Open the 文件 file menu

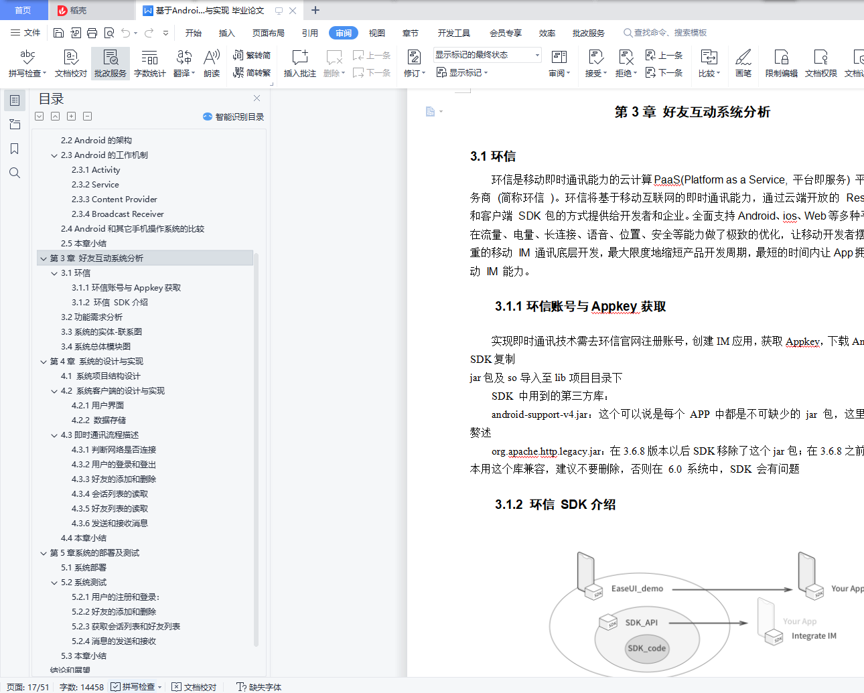pyautogui.click(x=25, y=33)
